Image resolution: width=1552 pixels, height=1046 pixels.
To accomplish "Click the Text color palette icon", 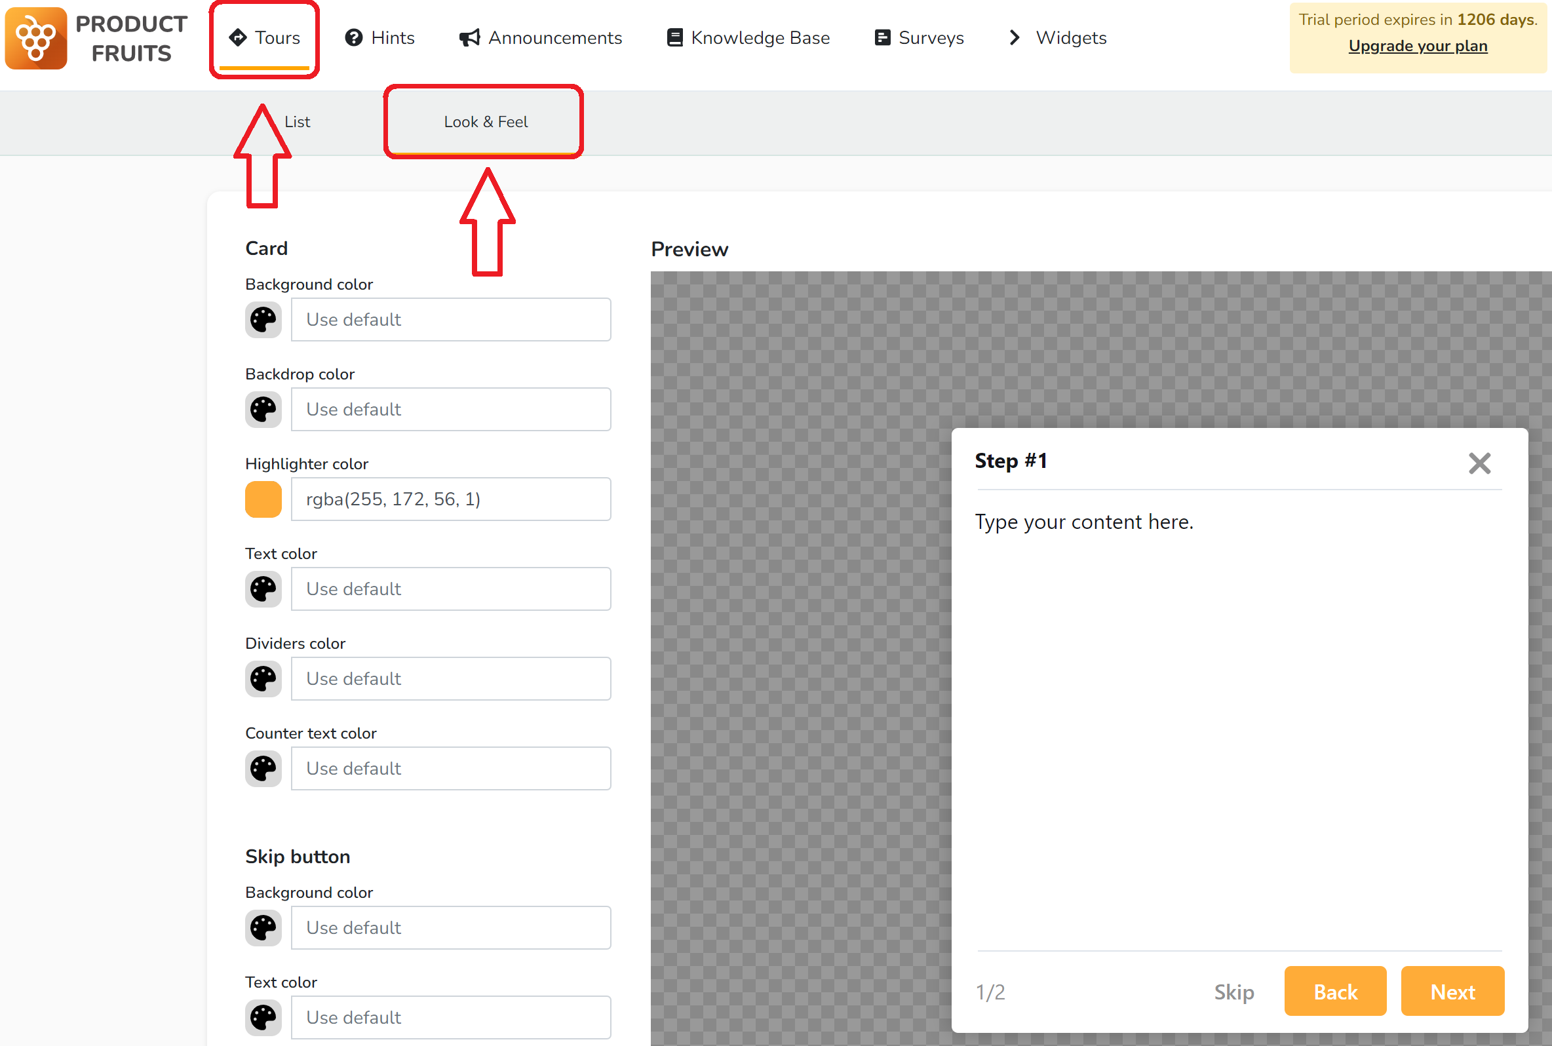I will [x=263, y=589].
